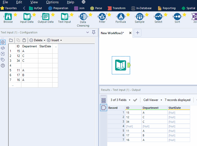Close the New Workflow3 tab
197x146 pixels.
[x=130, y=33]
